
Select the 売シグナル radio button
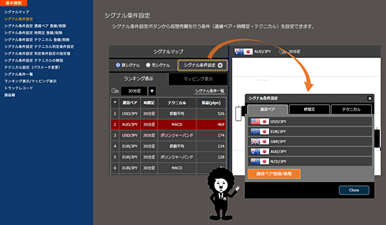[148, 65]
